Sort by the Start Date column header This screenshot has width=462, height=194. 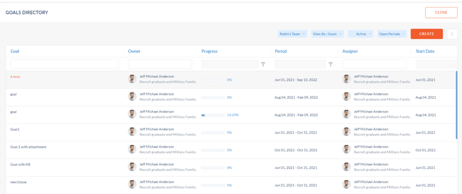pos(425,51)
